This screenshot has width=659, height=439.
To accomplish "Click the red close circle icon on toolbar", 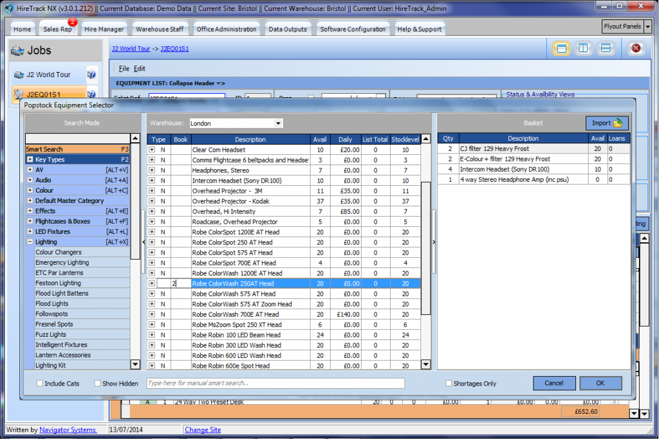I will (636, 48).
